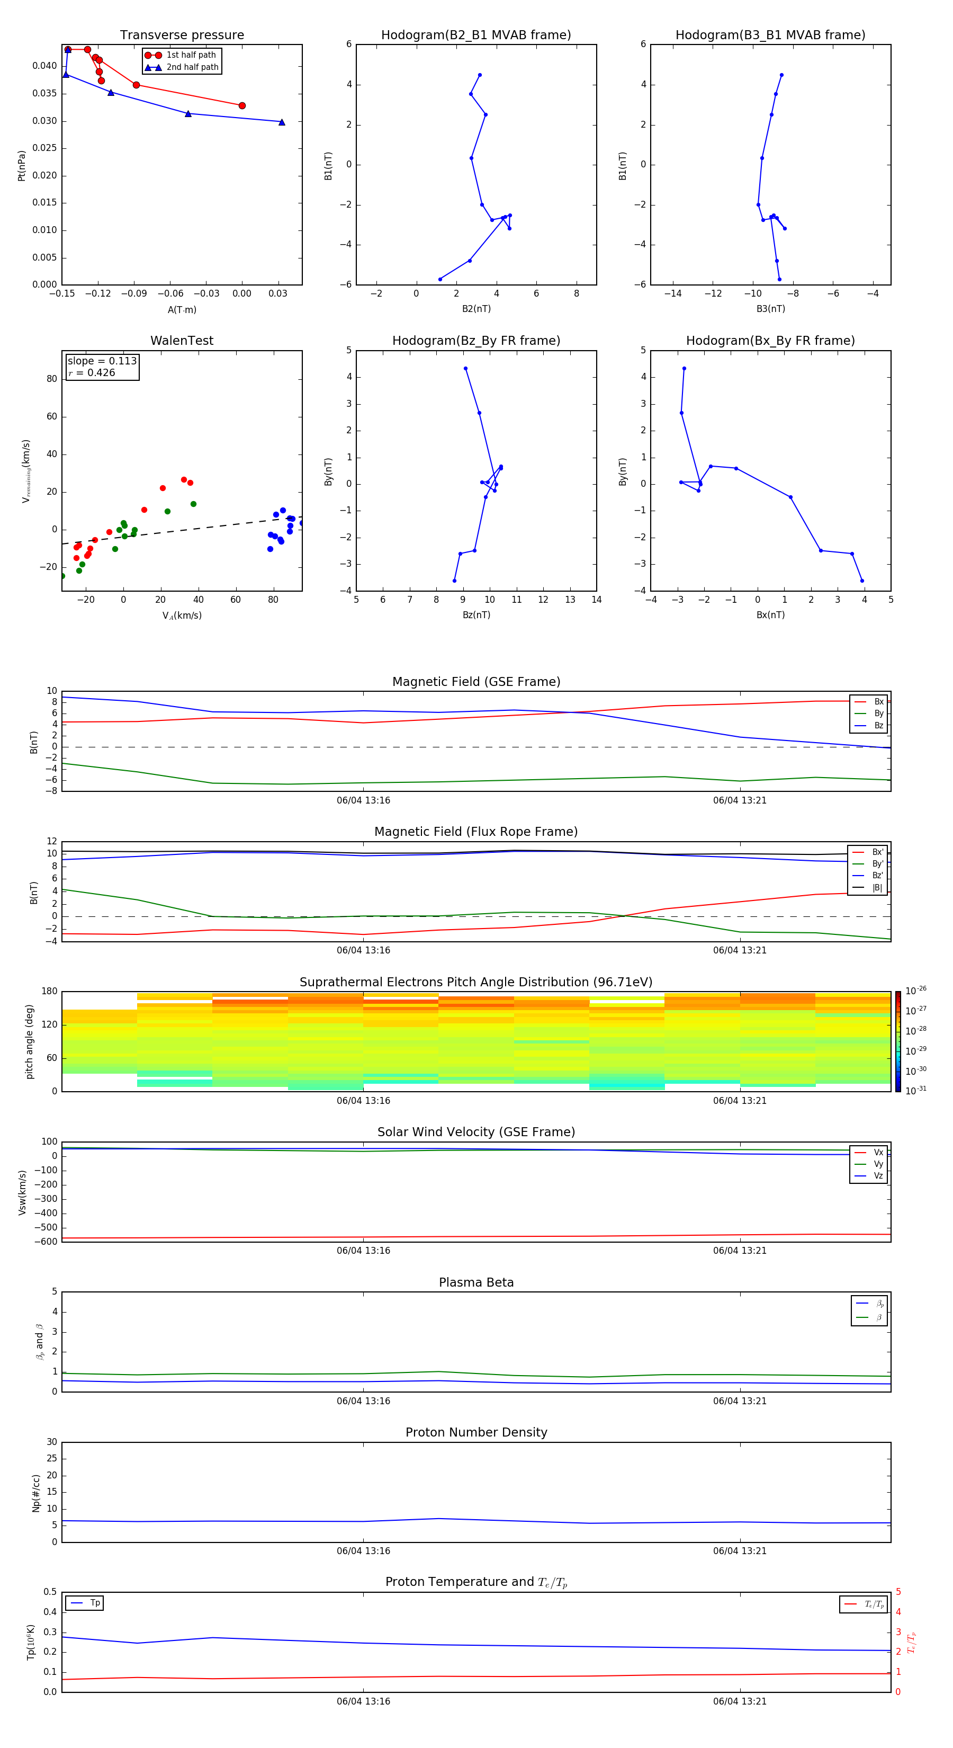Viewport: 953px width, 1748px height.
Task: Click the 'Bz(nT)' x-axis label
Action: pos(476,615)
